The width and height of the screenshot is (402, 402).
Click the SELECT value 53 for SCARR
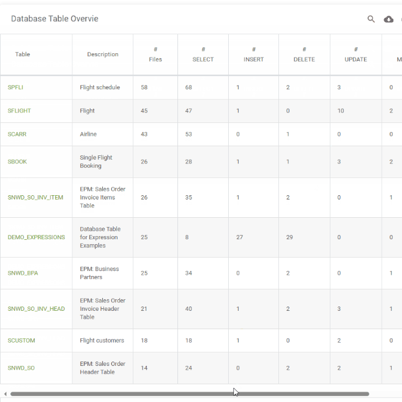tap(188, 135)
